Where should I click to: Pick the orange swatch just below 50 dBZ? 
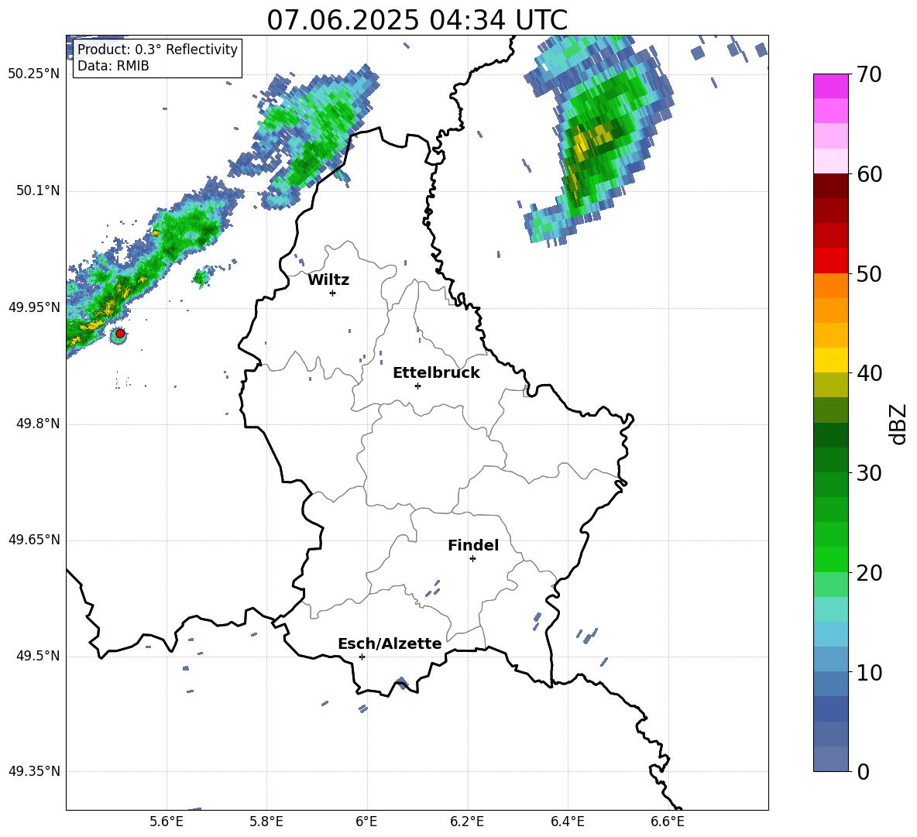click(830, 285)
